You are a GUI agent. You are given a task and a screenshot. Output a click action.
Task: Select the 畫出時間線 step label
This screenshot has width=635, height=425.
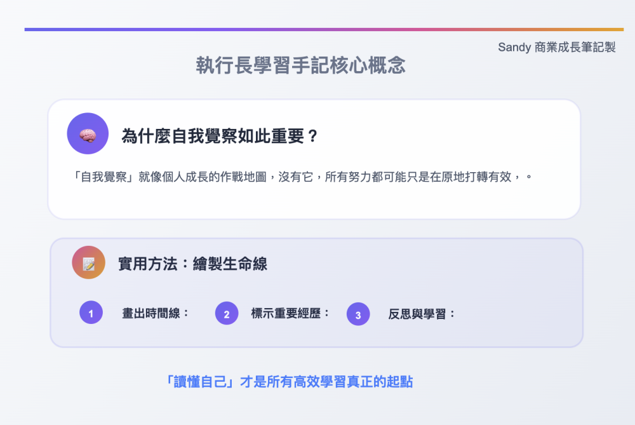pyautogui.click(x=151, y=313)
